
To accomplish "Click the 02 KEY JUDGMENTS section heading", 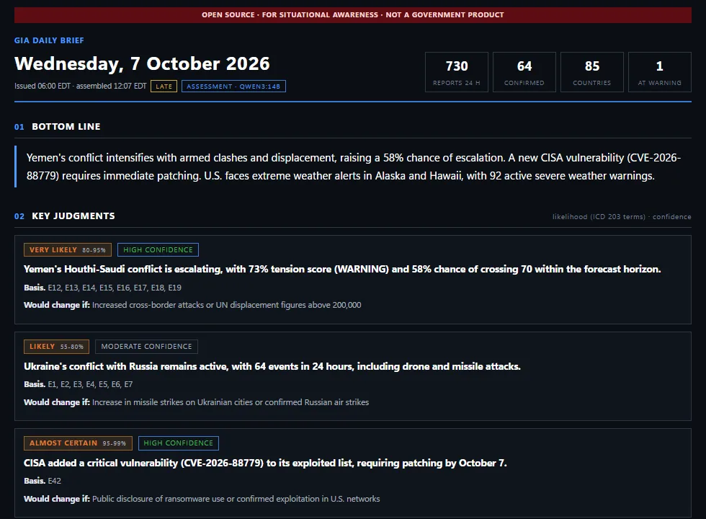I will [x=64, y=216].
